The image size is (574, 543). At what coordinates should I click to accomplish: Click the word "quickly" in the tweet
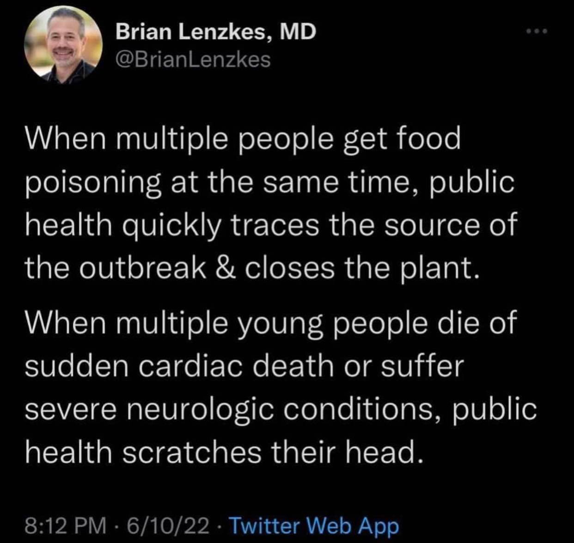171,226
